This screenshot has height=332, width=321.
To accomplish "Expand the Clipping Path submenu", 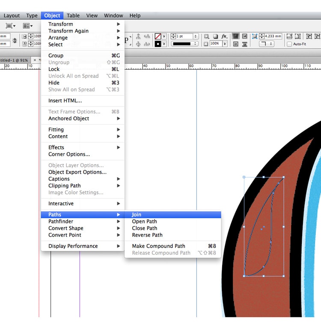I will (83, 186).
